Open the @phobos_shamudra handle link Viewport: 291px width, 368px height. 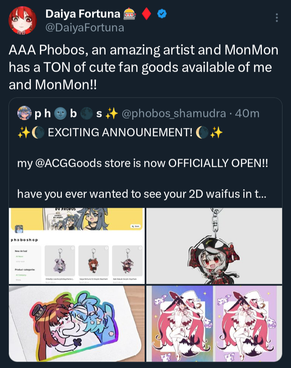click(x=174, y=114)
